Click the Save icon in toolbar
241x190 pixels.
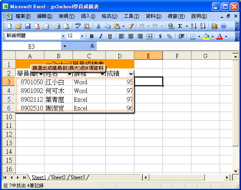[28, 26]
